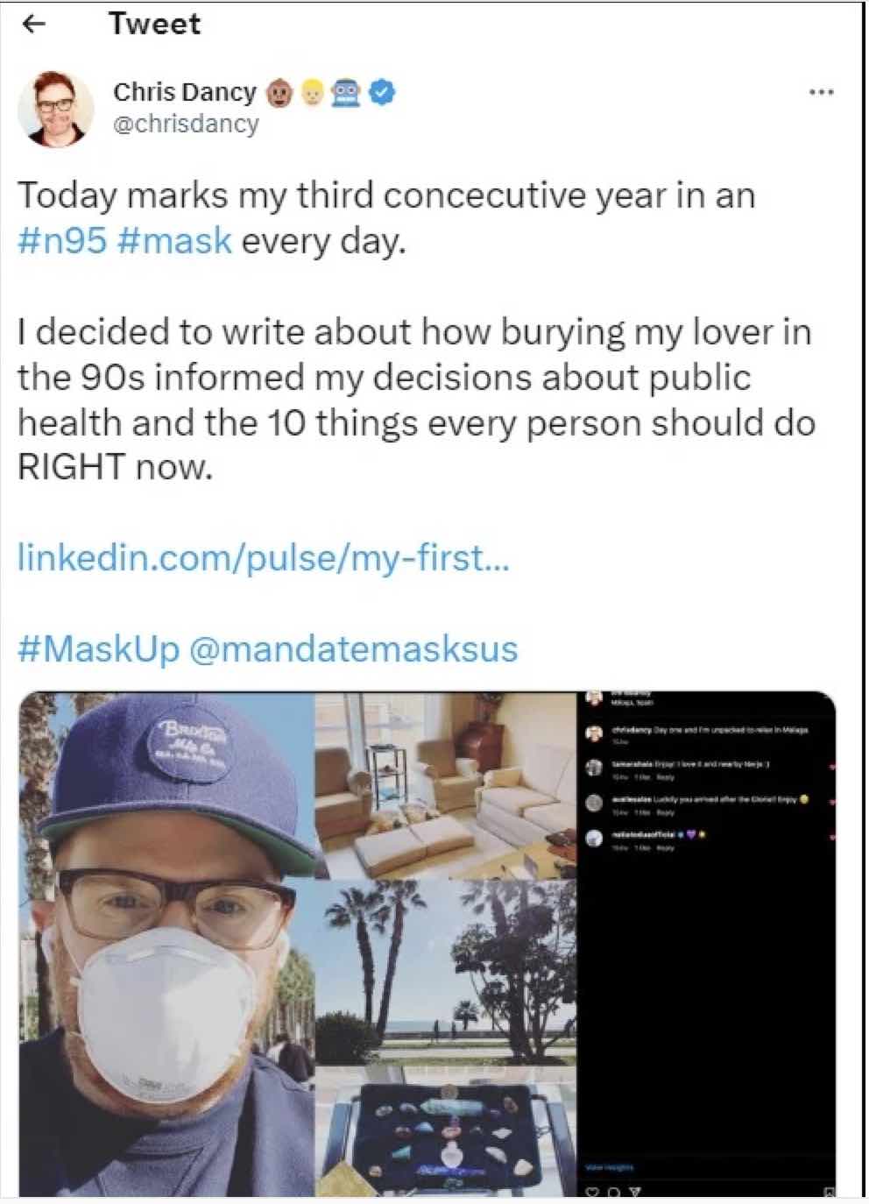Open the #mask hashtag
Viewport: 869px width, 1204px height.
point(173,240)
